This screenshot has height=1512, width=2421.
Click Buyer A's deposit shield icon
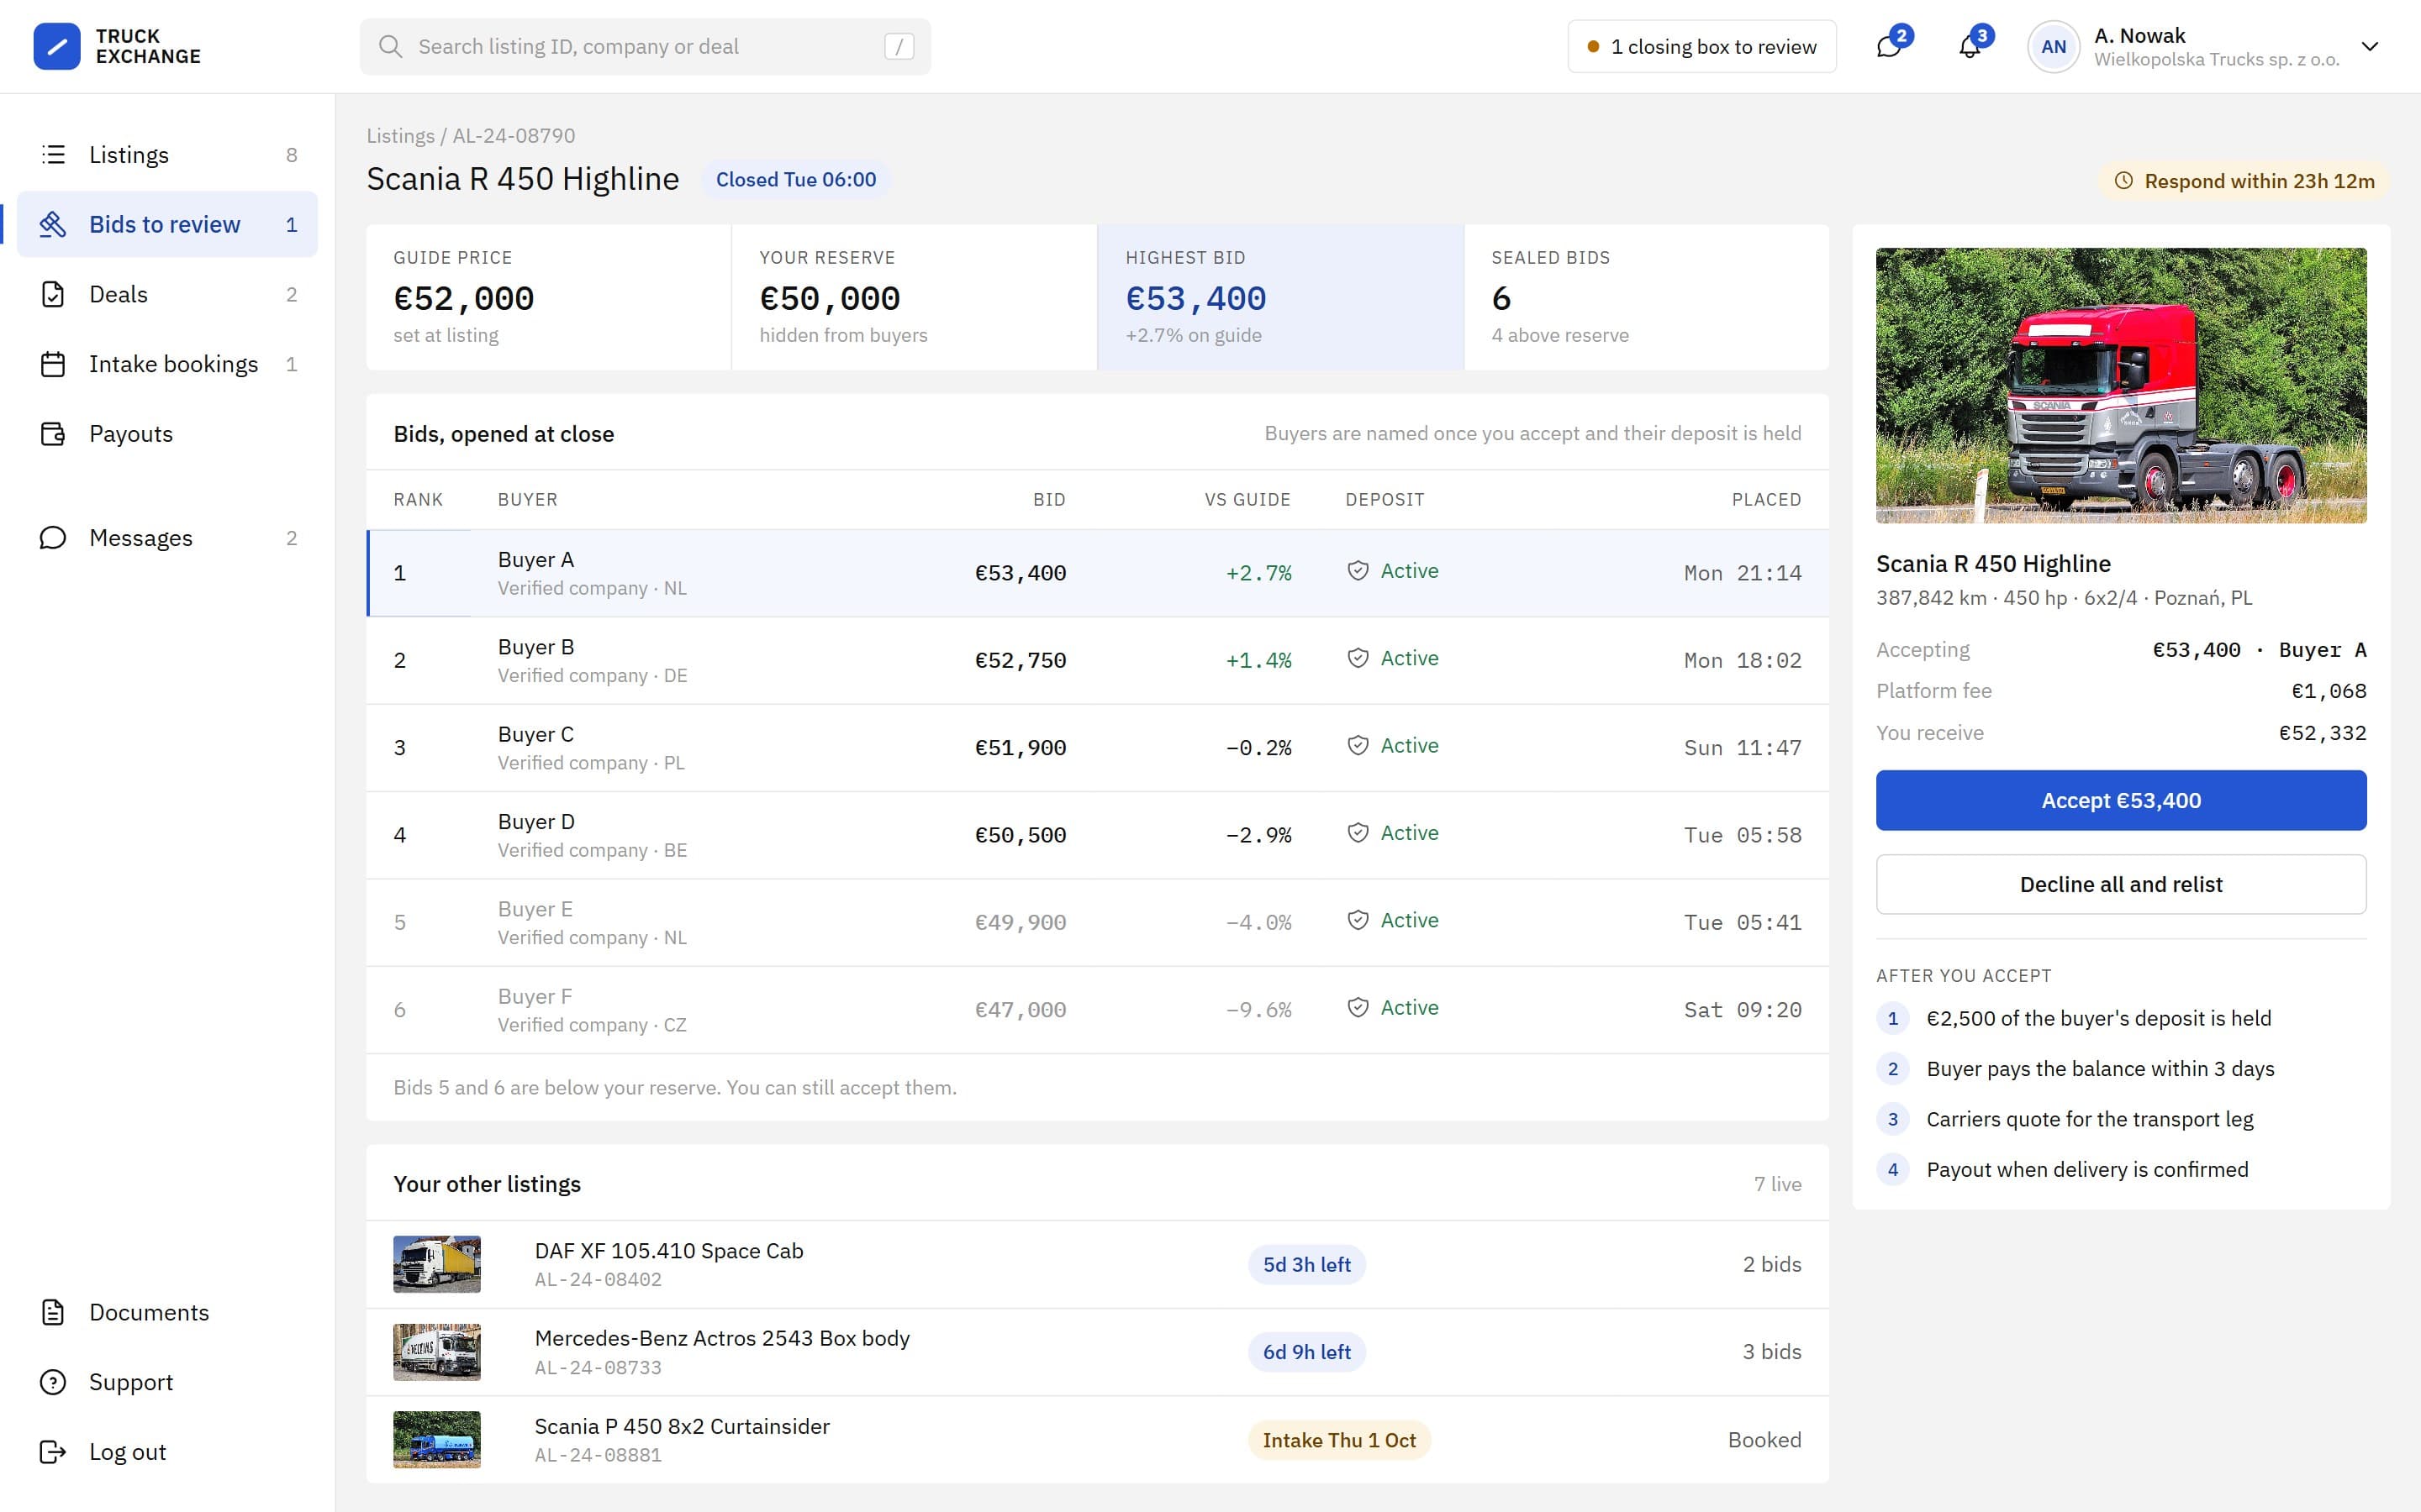point(1358,571)
